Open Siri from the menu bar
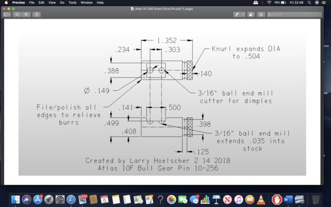The image size is (331, 207). click(317, 3)
